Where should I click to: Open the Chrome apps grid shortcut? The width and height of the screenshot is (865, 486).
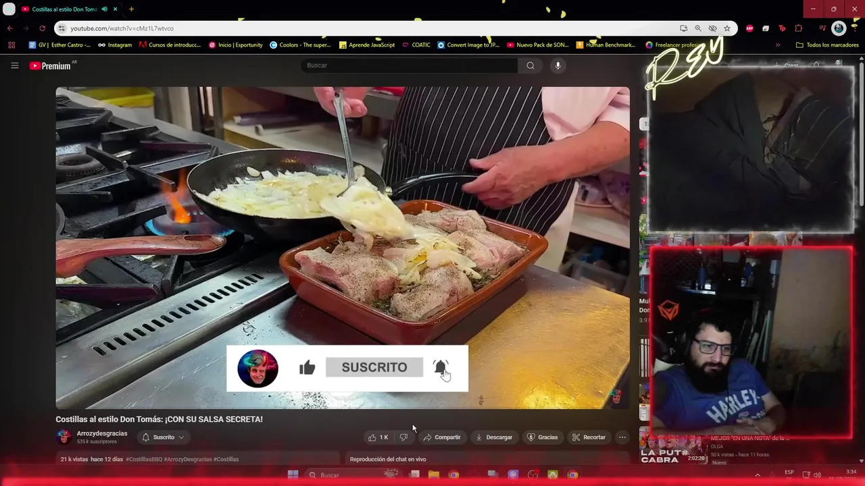11,45
